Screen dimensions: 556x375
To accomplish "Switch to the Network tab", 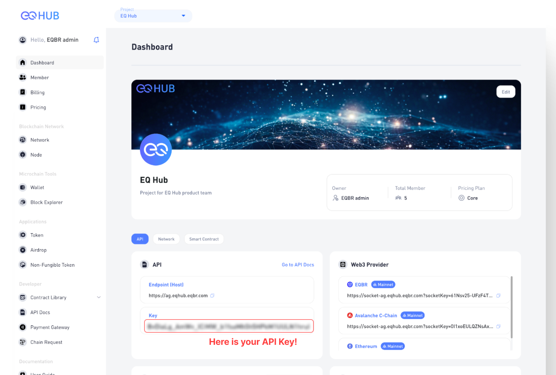I will pyautogui.click(x=166, y=239).
